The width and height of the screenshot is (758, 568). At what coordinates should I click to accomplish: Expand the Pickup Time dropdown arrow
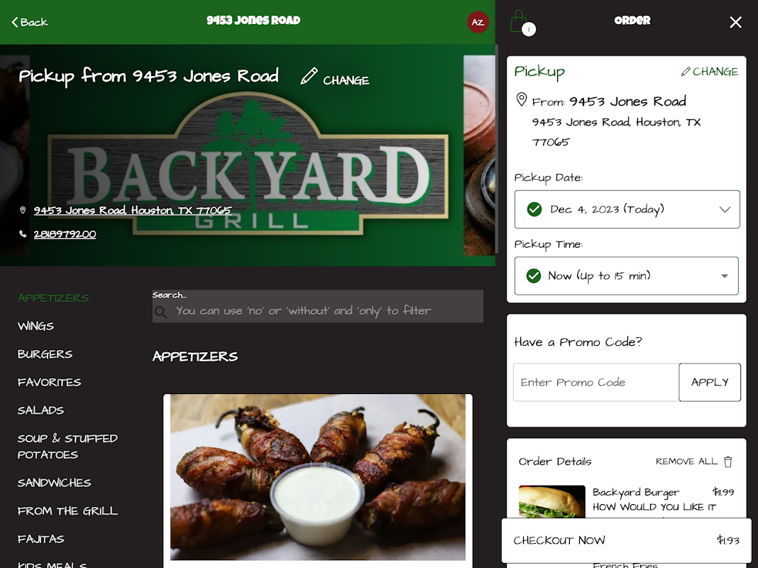(724, 276)
